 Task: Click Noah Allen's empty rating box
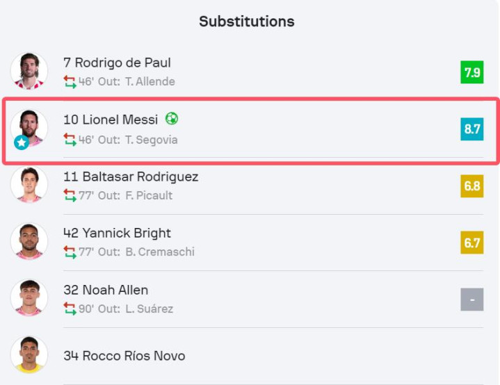472,300
